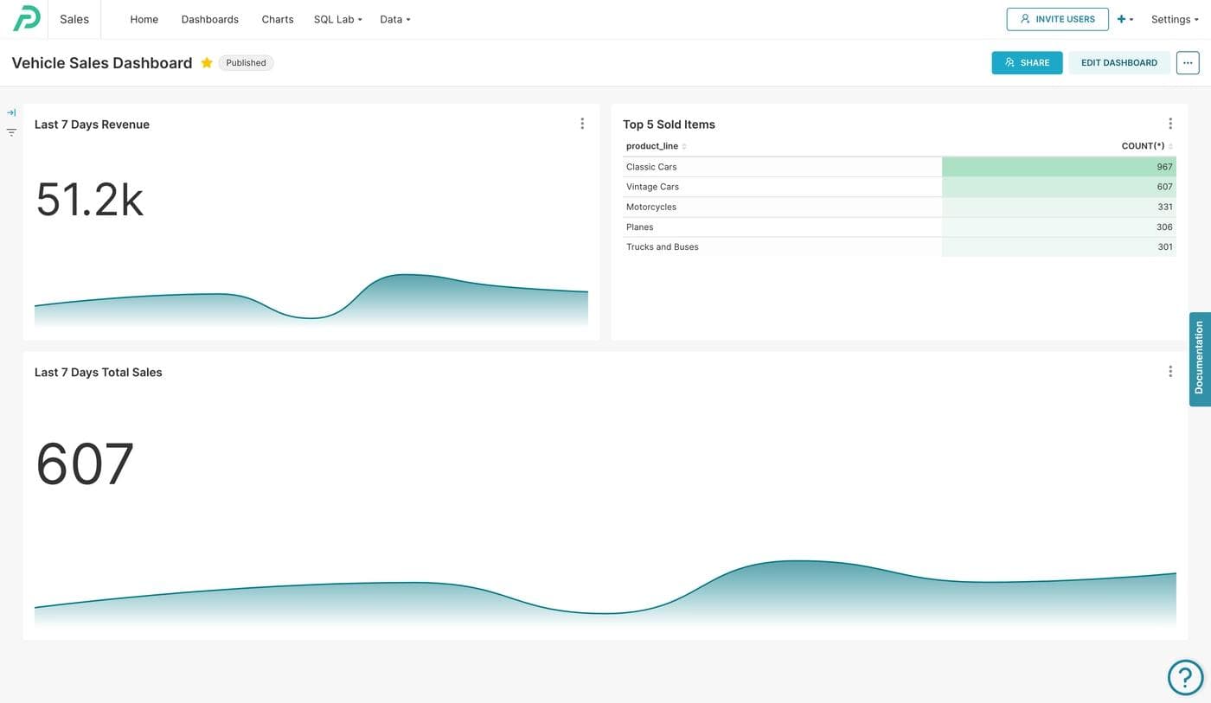Image resolution: width=1211 pixels, height=703 pixels.
Task: Click the Share button
Action: (x=1027, y=63)
